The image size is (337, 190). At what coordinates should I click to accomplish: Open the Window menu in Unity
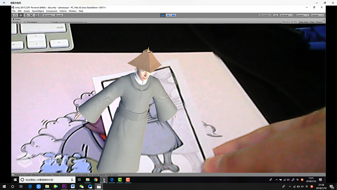coord(72,11)
